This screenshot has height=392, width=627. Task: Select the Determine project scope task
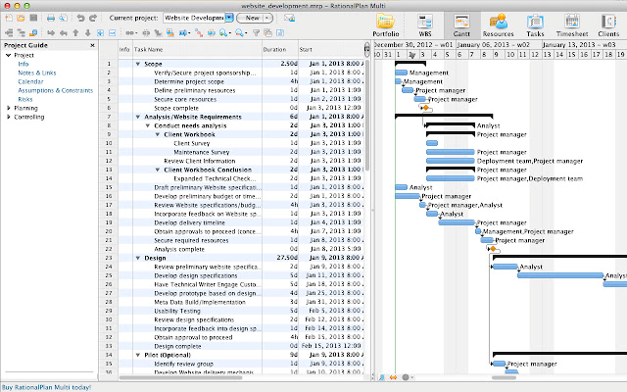click(x=189, y=81)
